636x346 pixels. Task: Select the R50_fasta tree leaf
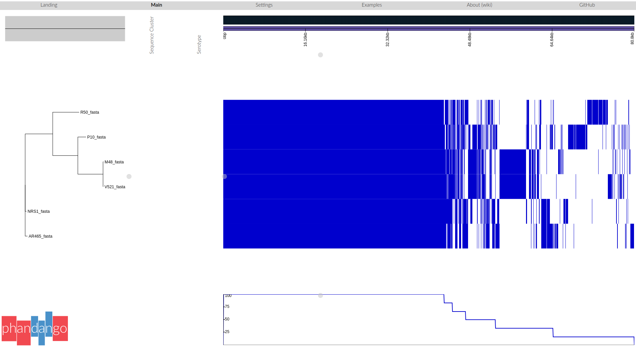pos(89,112)
